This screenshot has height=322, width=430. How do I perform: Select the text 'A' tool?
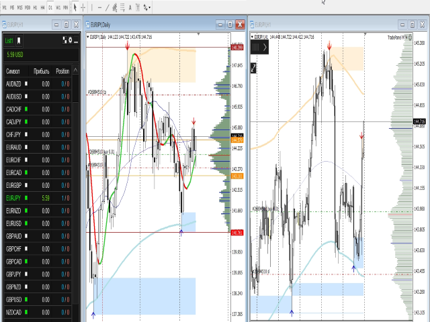(130, 7)
